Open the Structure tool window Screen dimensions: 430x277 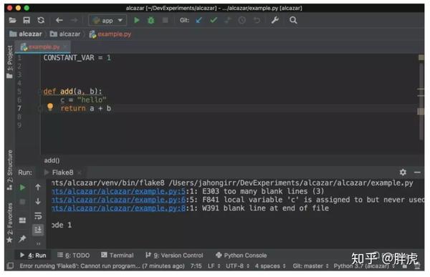pos(9,170)
